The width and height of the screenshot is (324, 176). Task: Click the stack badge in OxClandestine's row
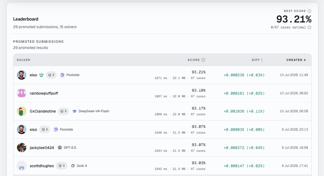pyautogui.click(x=63, y=111)
